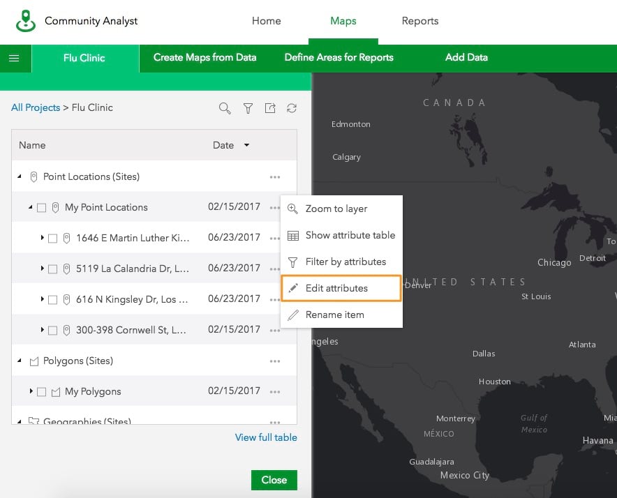Open more options for Polygons (Sites)

pos(275,361)
